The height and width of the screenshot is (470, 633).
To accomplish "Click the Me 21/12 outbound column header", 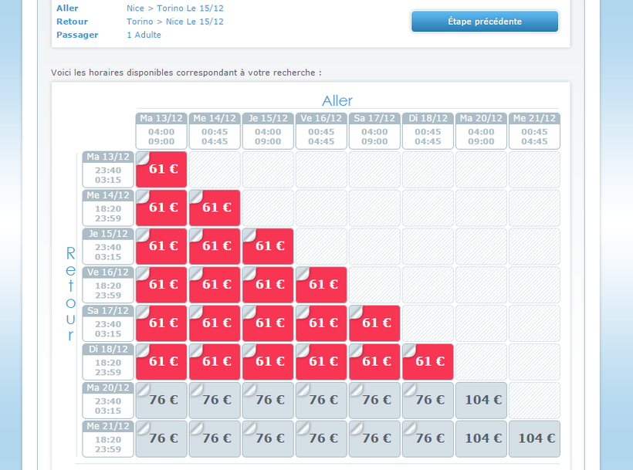I will 534,119.
